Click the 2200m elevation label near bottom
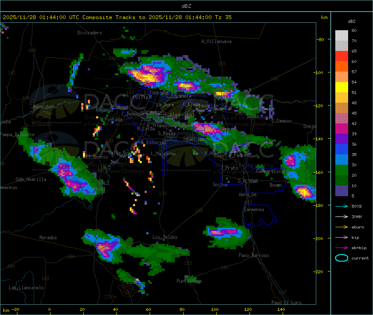 (110, 297)
